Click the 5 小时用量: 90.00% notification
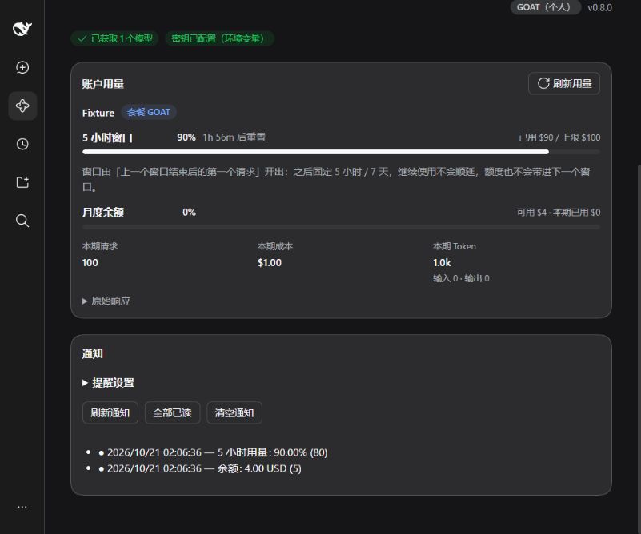Viewport: 641px width, 534px height. (x=217, y=452)
